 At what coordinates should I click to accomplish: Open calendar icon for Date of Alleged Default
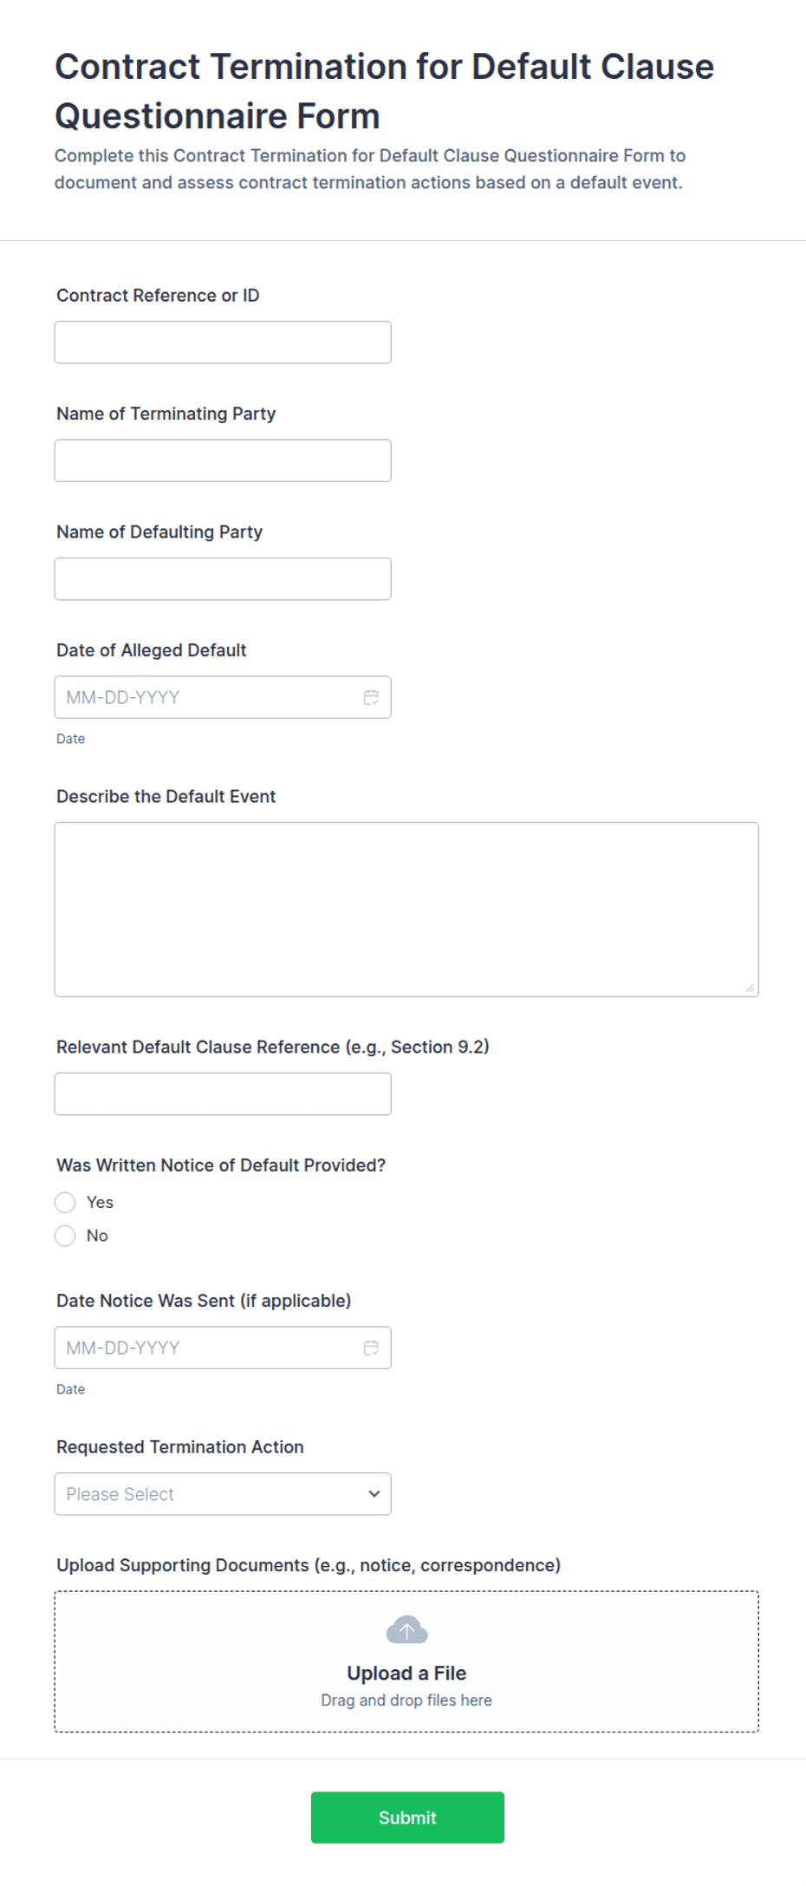tap(371, 697)
